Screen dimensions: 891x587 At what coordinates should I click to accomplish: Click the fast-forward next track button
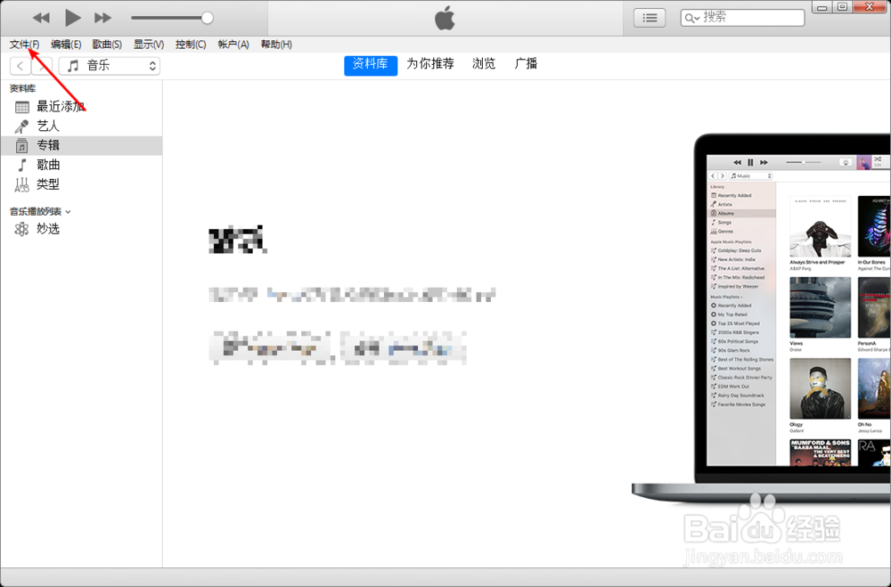pos(102,18)
